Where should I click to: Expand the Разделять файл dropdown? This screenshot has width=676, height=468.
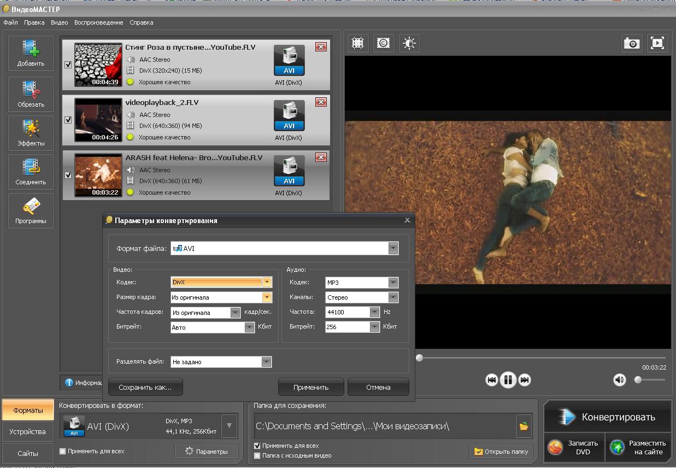[266, 362]
